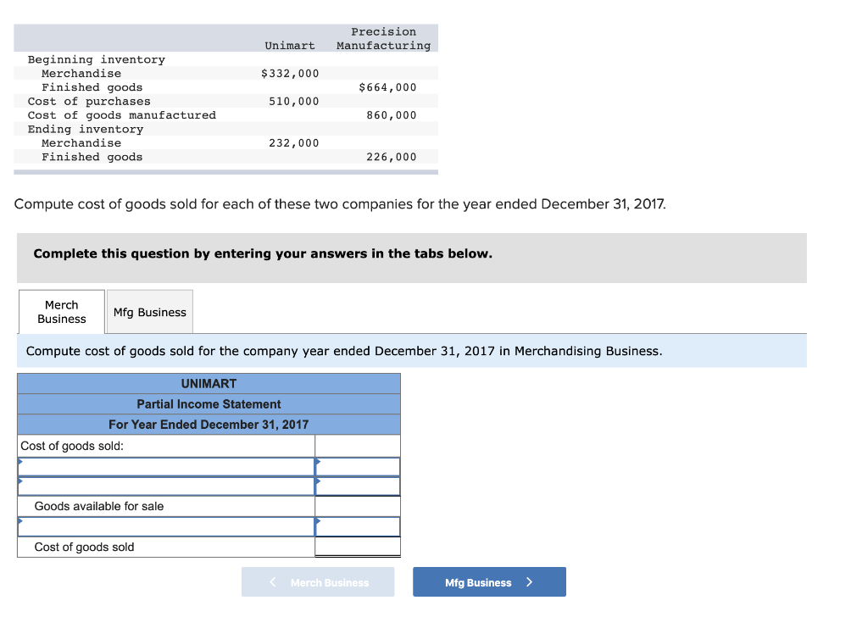Screen dimensions: 868x617
Task: Click the 232,000 ending merchandise value
Action: coord(294,142)
